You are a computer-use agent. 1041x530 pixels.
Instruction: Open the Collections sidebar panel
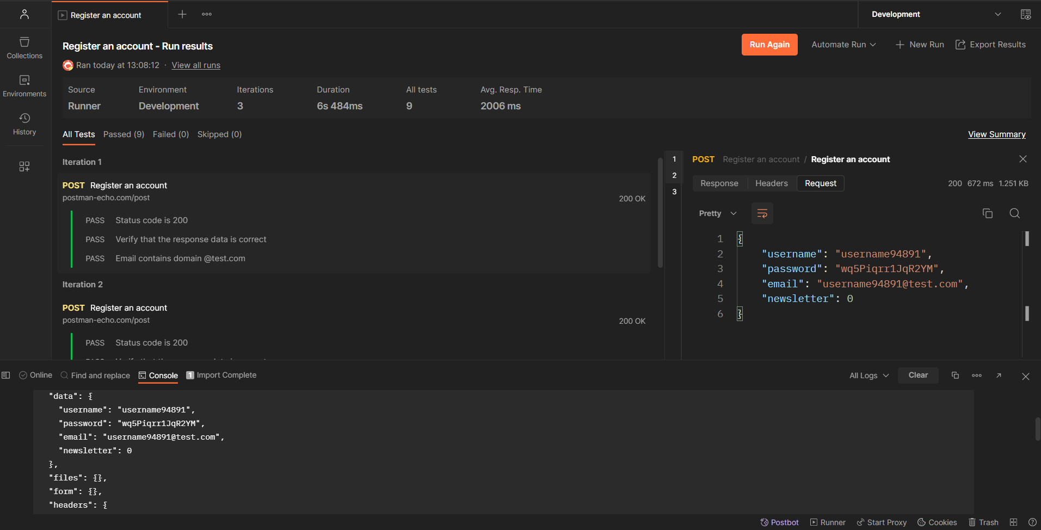pyautogui.click(x=24, y=48)
